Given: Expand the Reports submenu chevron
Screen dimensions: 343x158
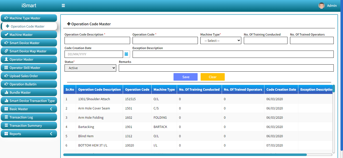Looking at the screenshot, I should 51,134.
